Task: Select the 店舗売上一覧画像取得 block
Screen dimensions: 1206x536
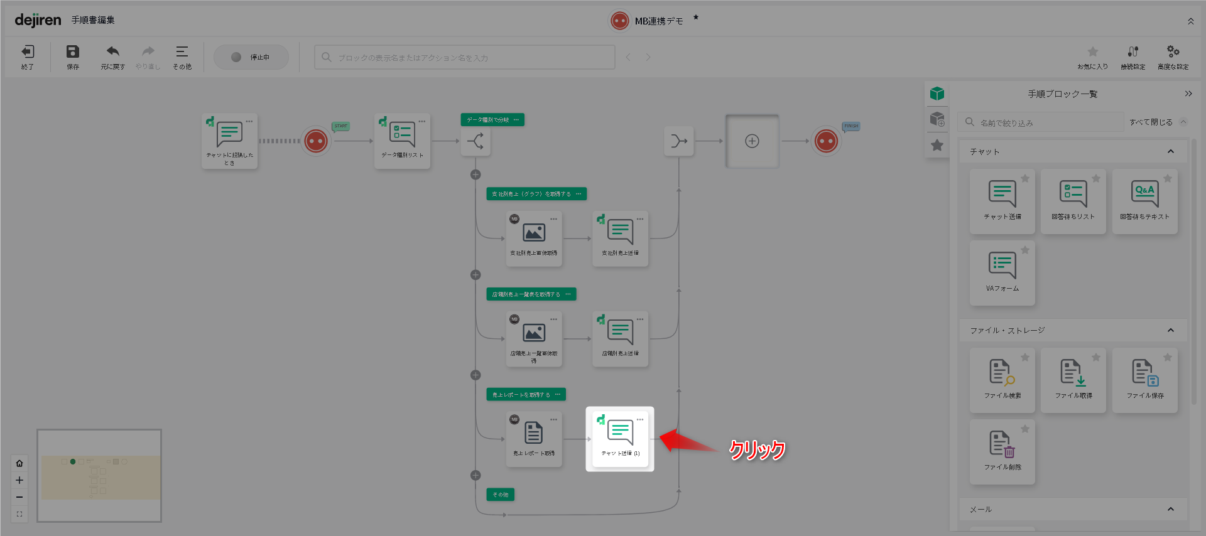Action: [534, 340]
